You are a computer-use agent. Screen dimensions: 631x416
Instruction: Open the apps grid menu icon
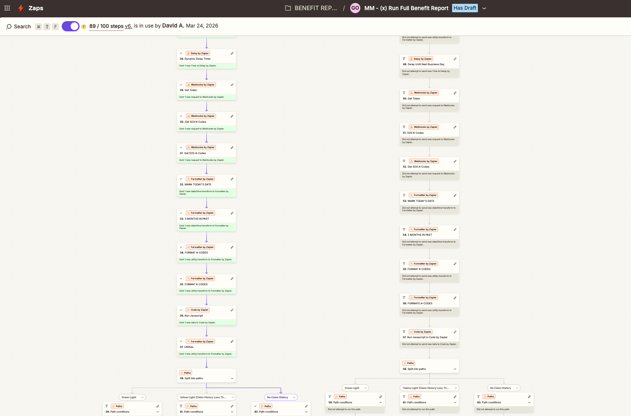[x=7, y=8]
